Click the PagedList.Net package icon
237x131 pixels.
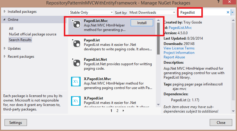tap(76, 63)
